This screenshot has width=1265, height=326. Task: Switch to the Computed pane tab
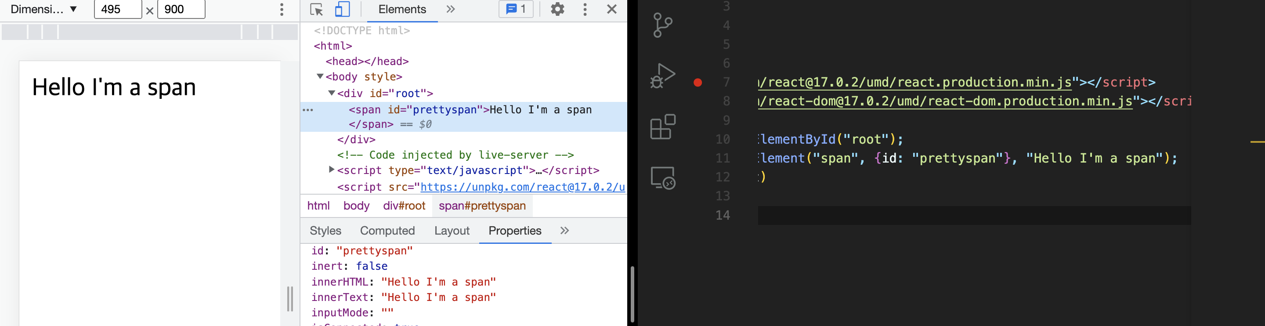[x=387, y=231]
